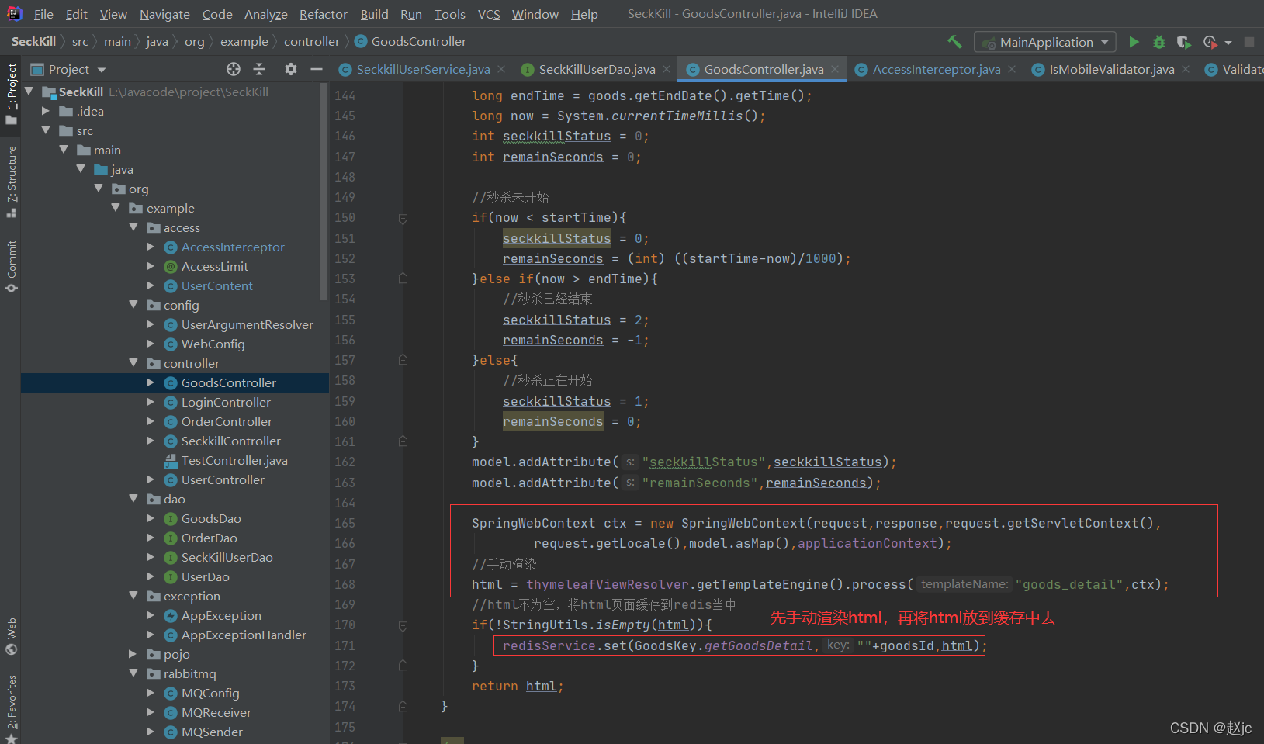1264x744 pixels.
Task: Collapse the config package
Action: (x=133, y=305)
